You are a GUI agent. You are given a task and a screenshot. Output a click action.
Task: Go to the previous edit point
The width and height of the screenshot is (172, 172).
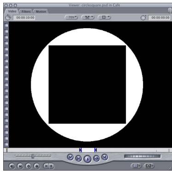click(71, 157)
